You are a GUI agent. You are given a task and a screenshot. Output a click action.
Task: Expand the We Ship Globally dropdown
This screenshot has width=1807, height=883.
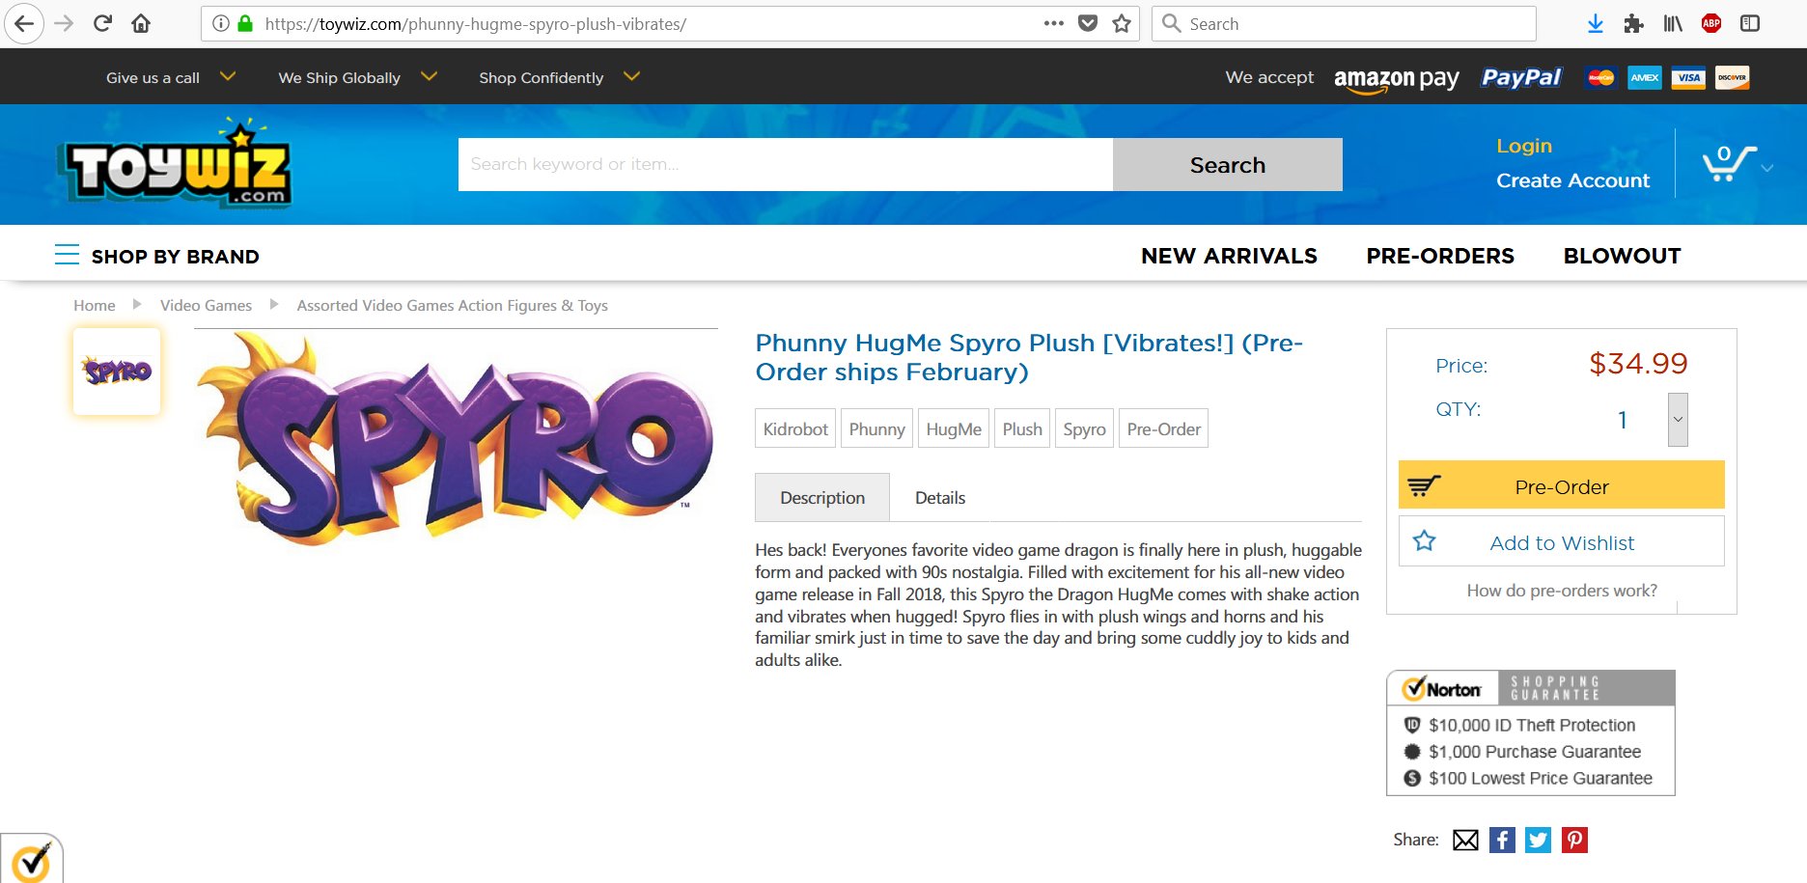tap(429, 76)
